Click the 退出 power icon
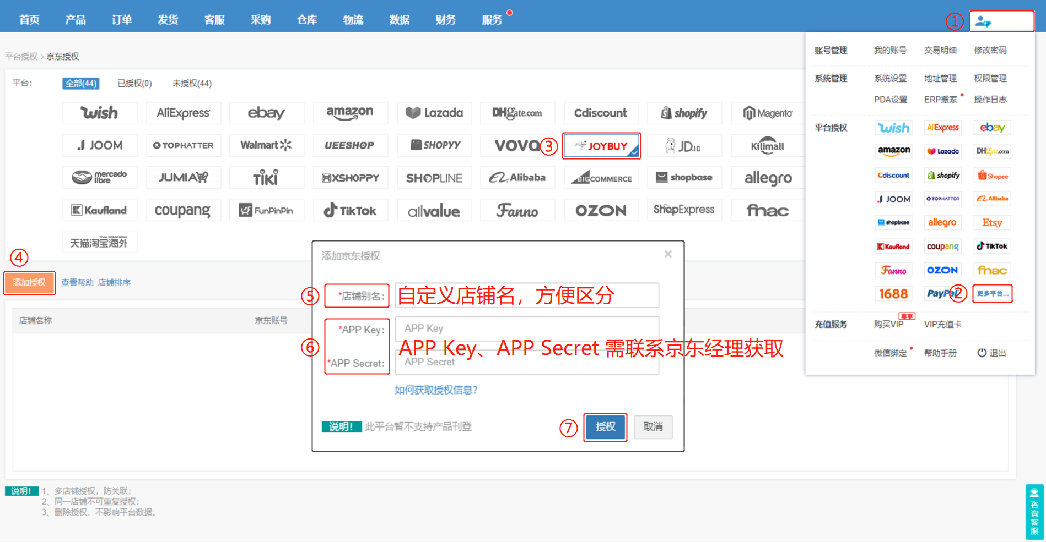This screenshot has width=1046, height=542. pyautogui.click(x=982, y=353)
